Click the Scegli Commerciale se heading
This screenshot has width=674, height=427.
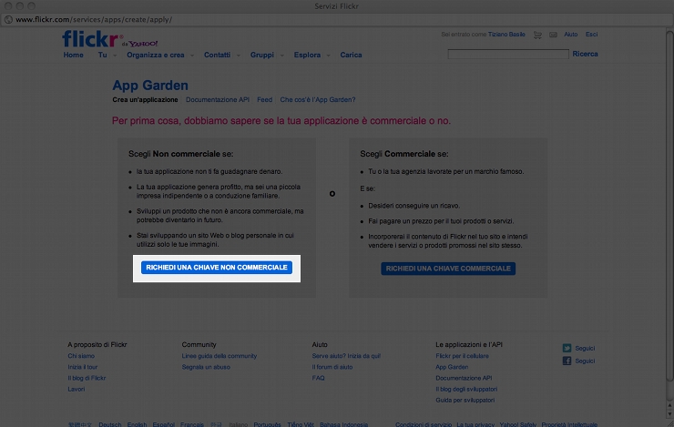point(404,154)
